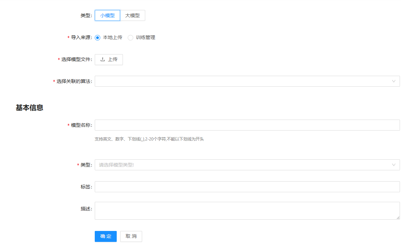Click the resize handle of 描述 textarea

coord(398,218)
